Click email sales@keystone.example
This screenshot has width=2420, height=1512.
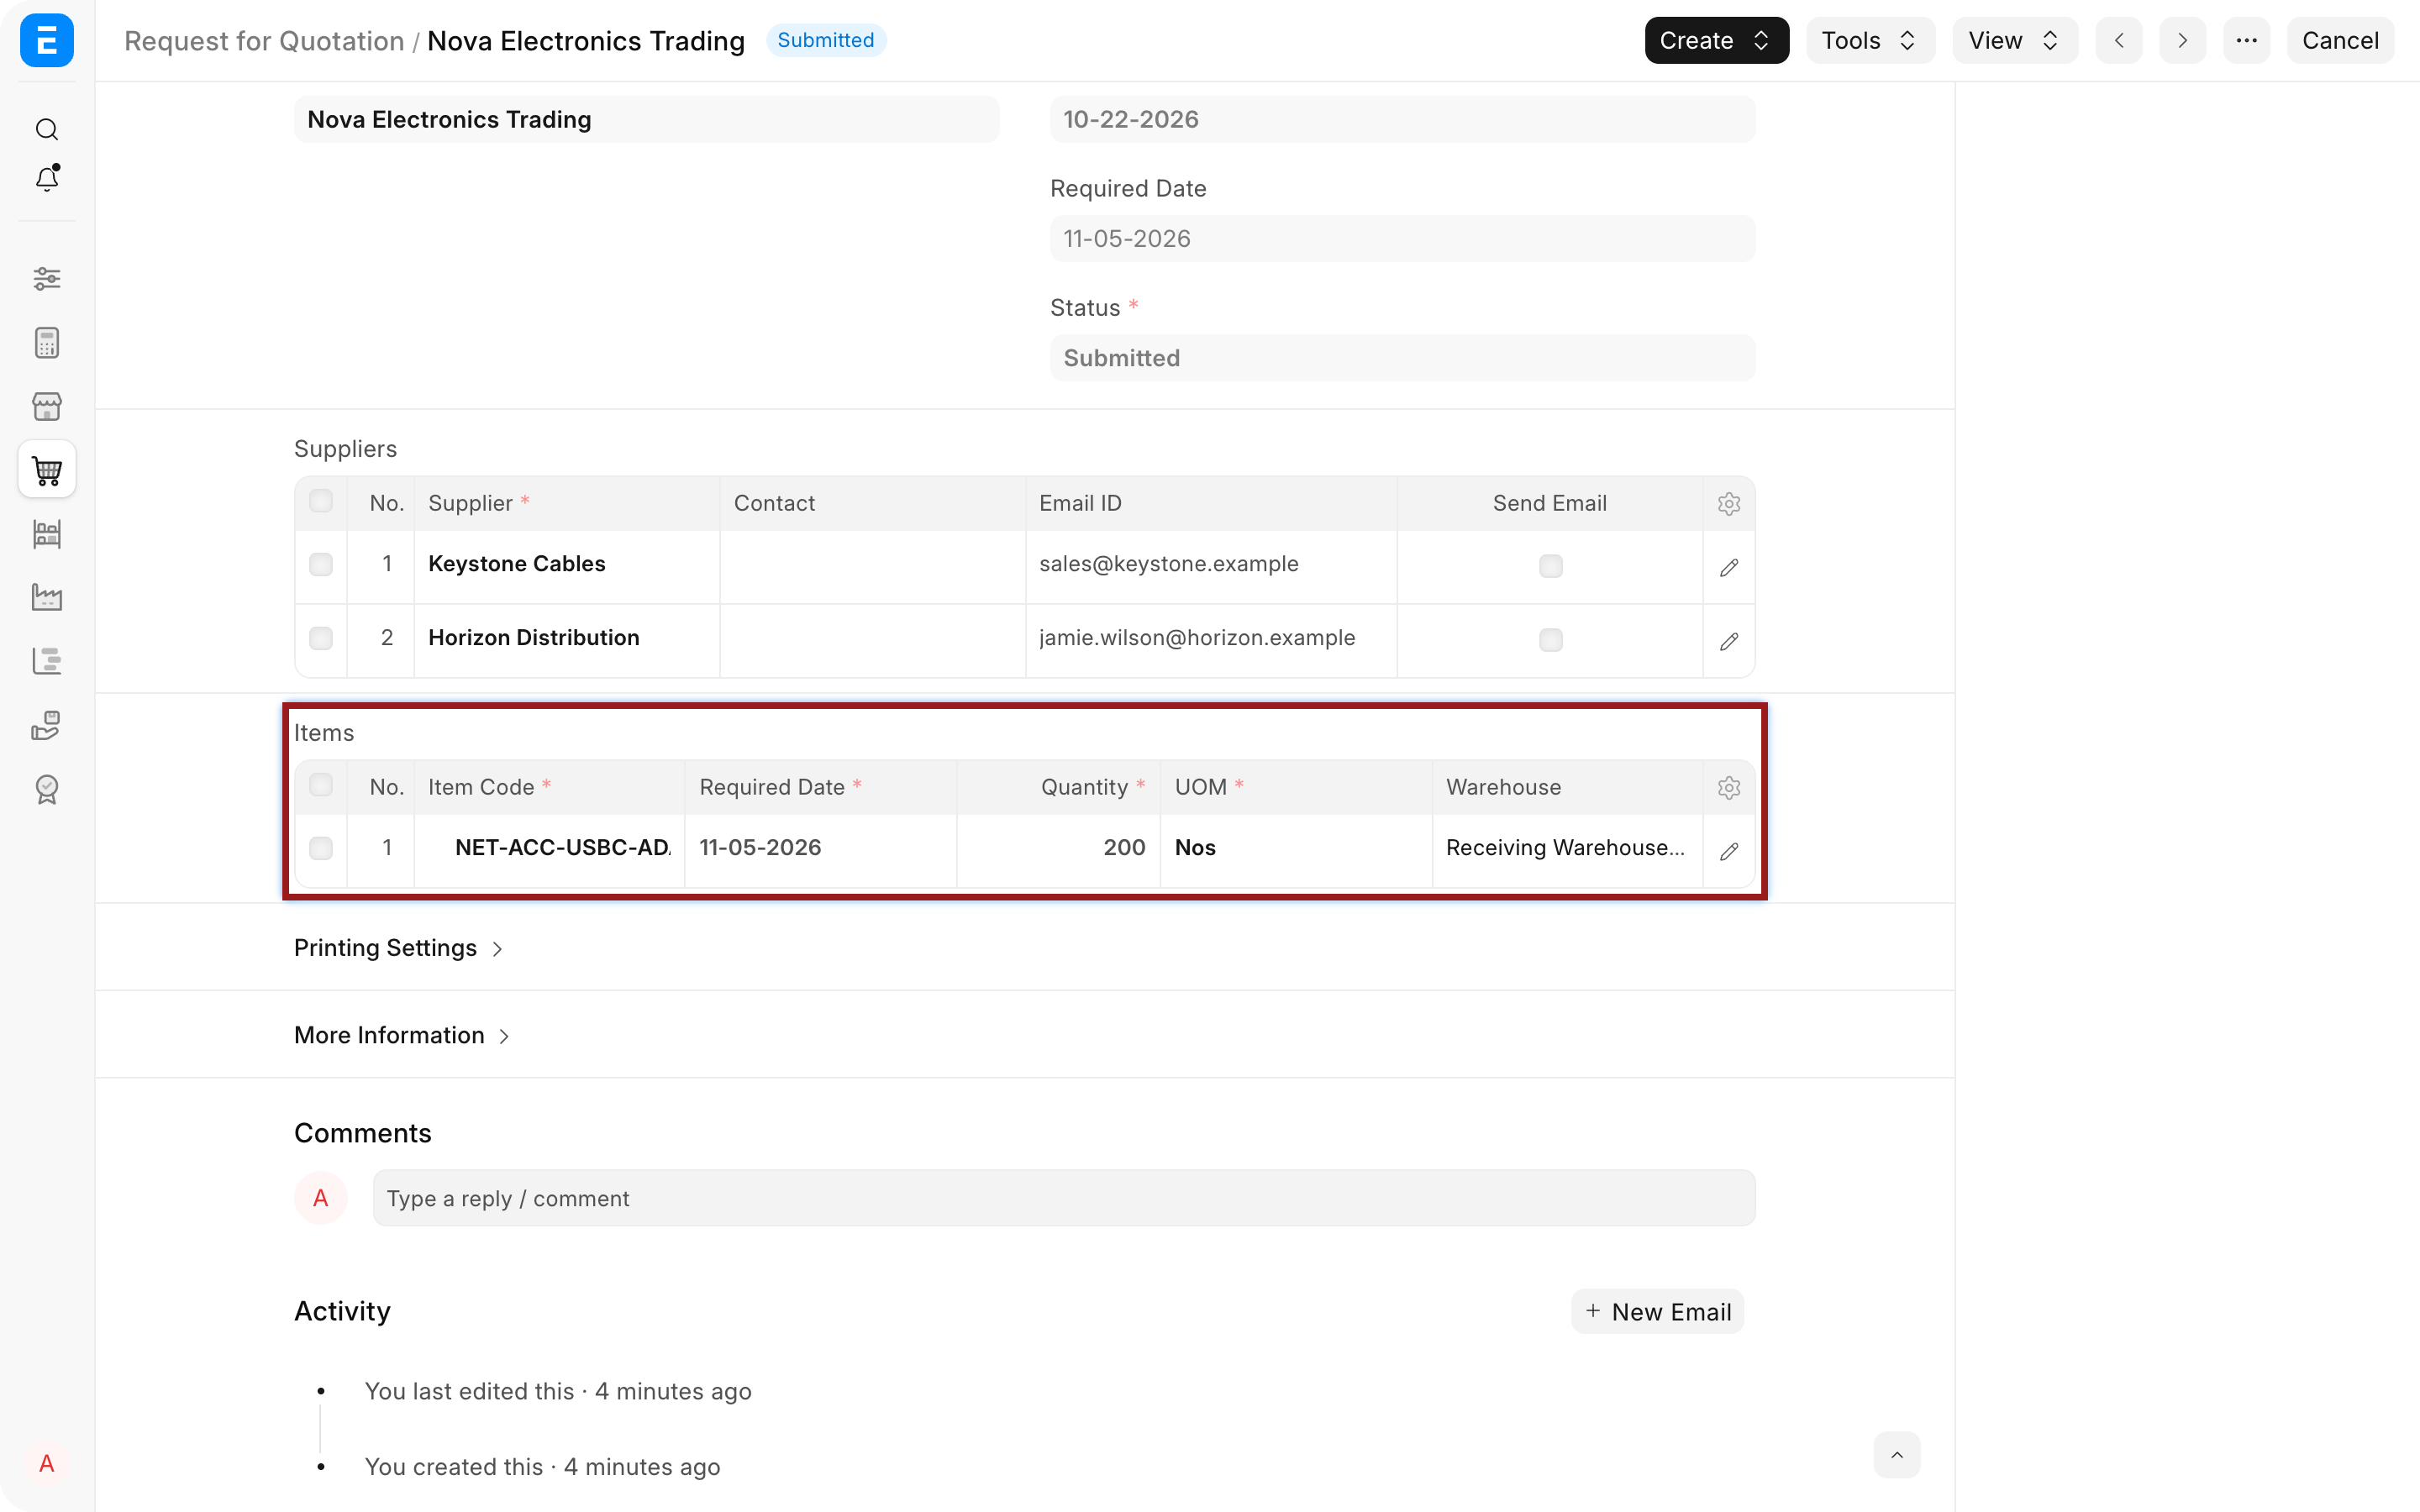click(1168, 564)
